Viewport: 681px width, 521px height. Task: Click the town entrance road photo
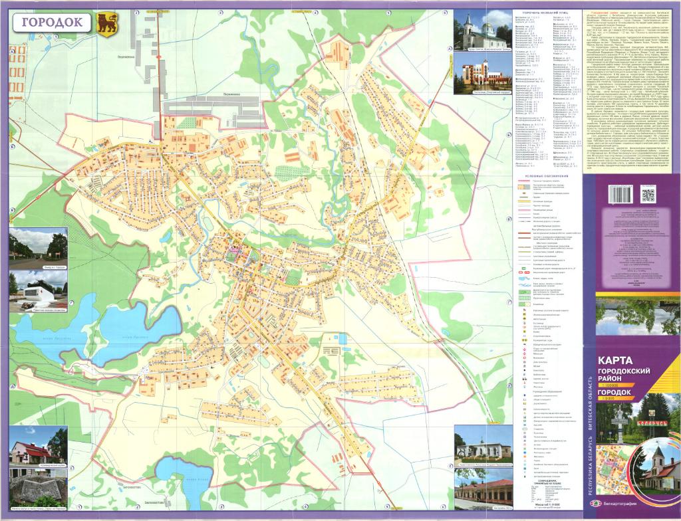click(38, 246)
